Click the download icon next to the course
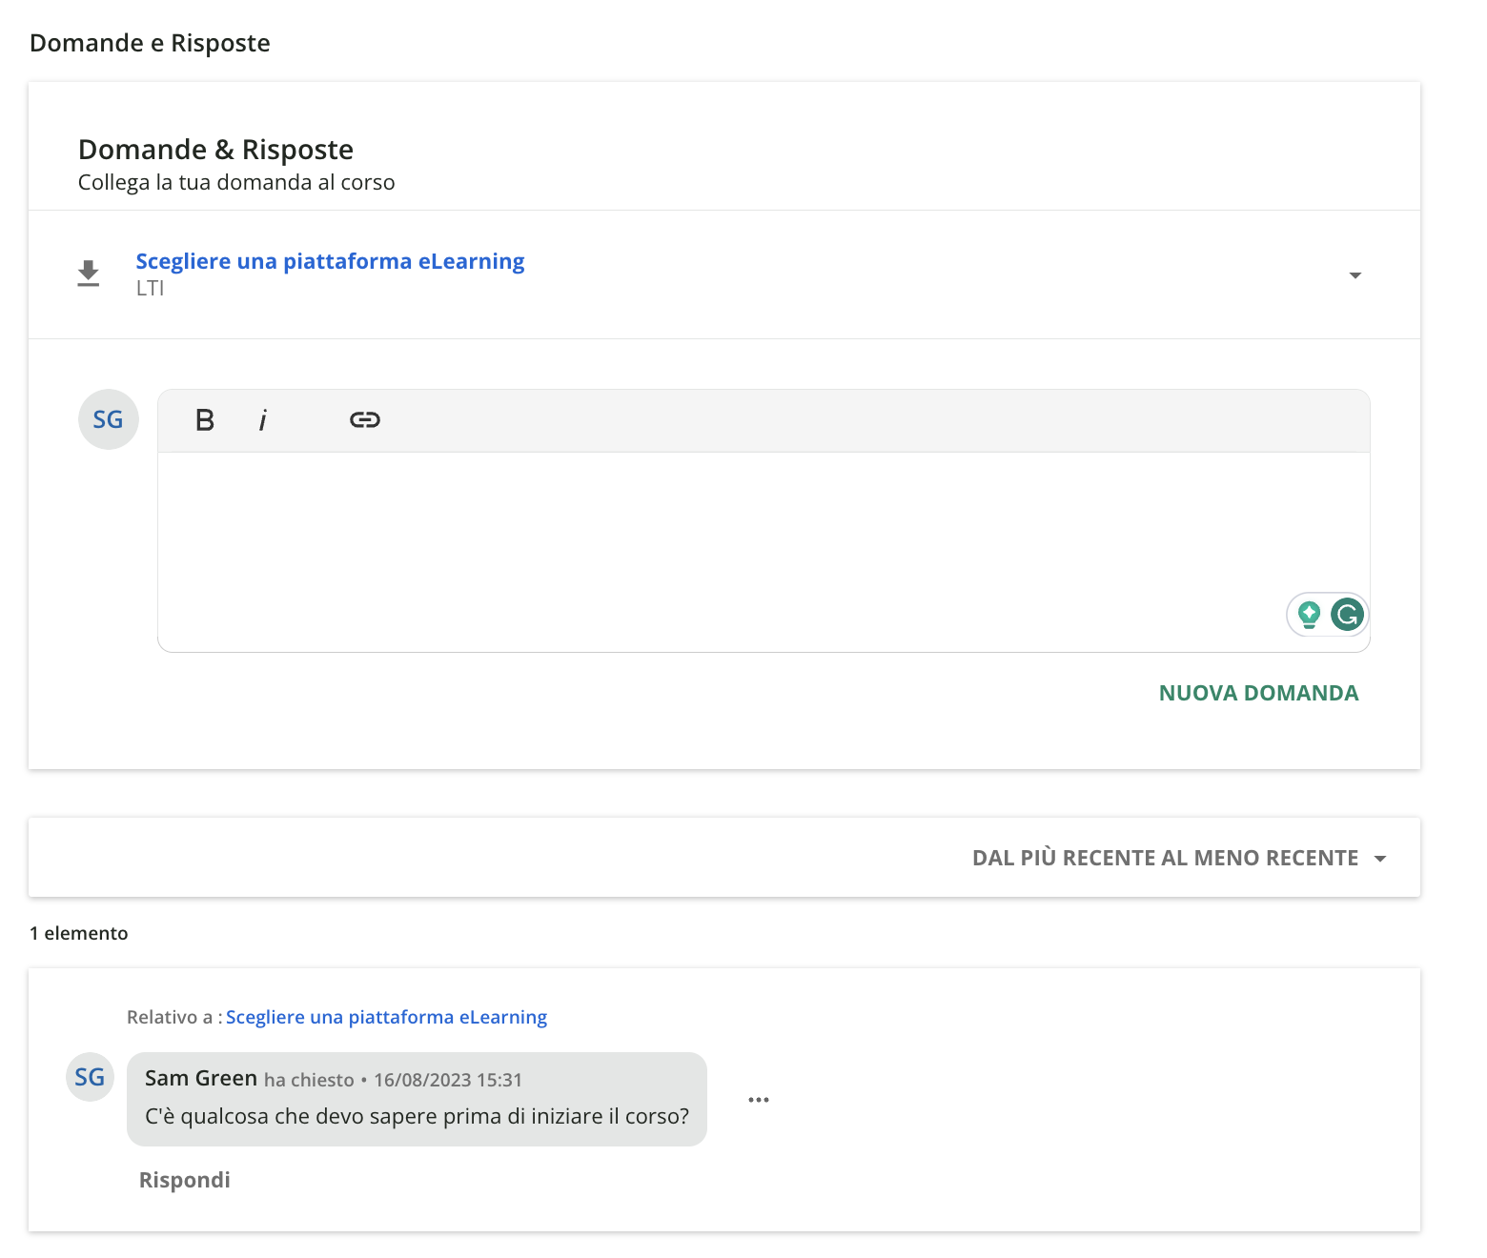Viewport: 1487px width, 1258px height. [x=88, y=274]
